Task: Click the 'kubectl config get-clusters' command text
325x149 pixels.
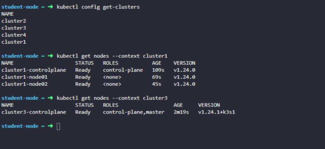Action: tap(98, 7)
